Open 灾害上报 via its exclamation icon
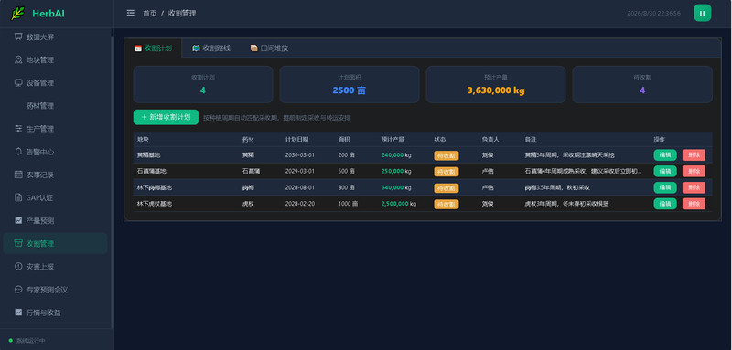This screenshot has width=732, height=350. click(18, 266)
